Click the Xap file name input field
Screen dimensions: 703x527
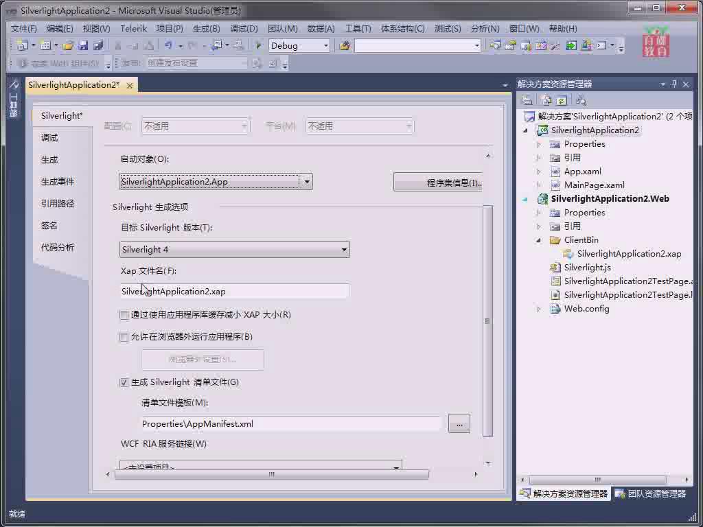point(235,291)
